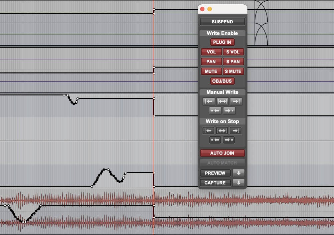Screen dimensions: 334x235
Task: Manual Write: write to next breakpoint icon
Action: [x=229, y=111]
